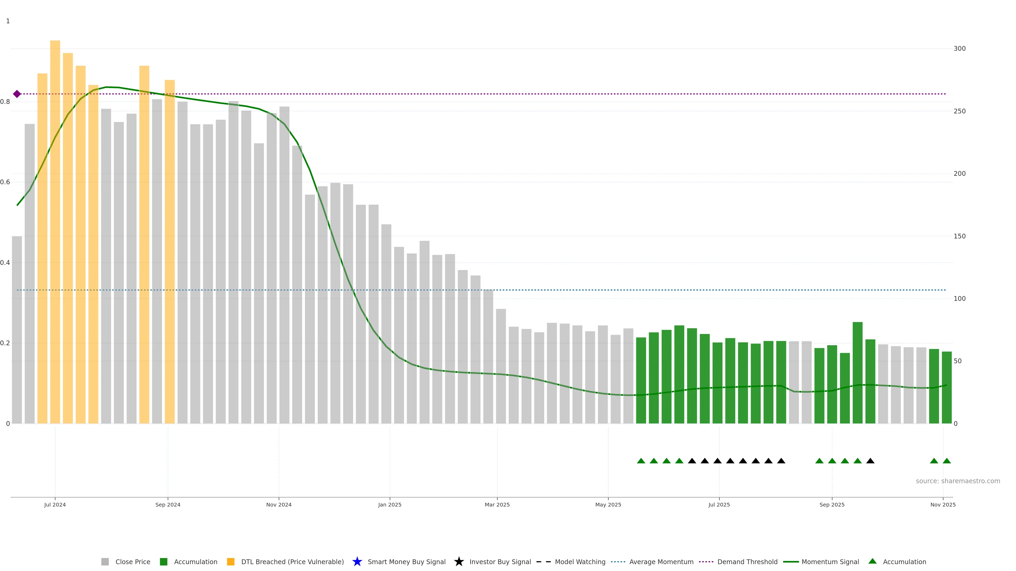
Task: Click the 300 label on right axis
Action: click(959, 48)
